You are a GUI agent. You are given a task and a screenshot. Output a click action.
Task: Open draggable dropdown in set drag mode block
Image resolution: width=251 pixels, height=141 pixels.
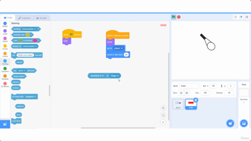click(x=31, y=97)
